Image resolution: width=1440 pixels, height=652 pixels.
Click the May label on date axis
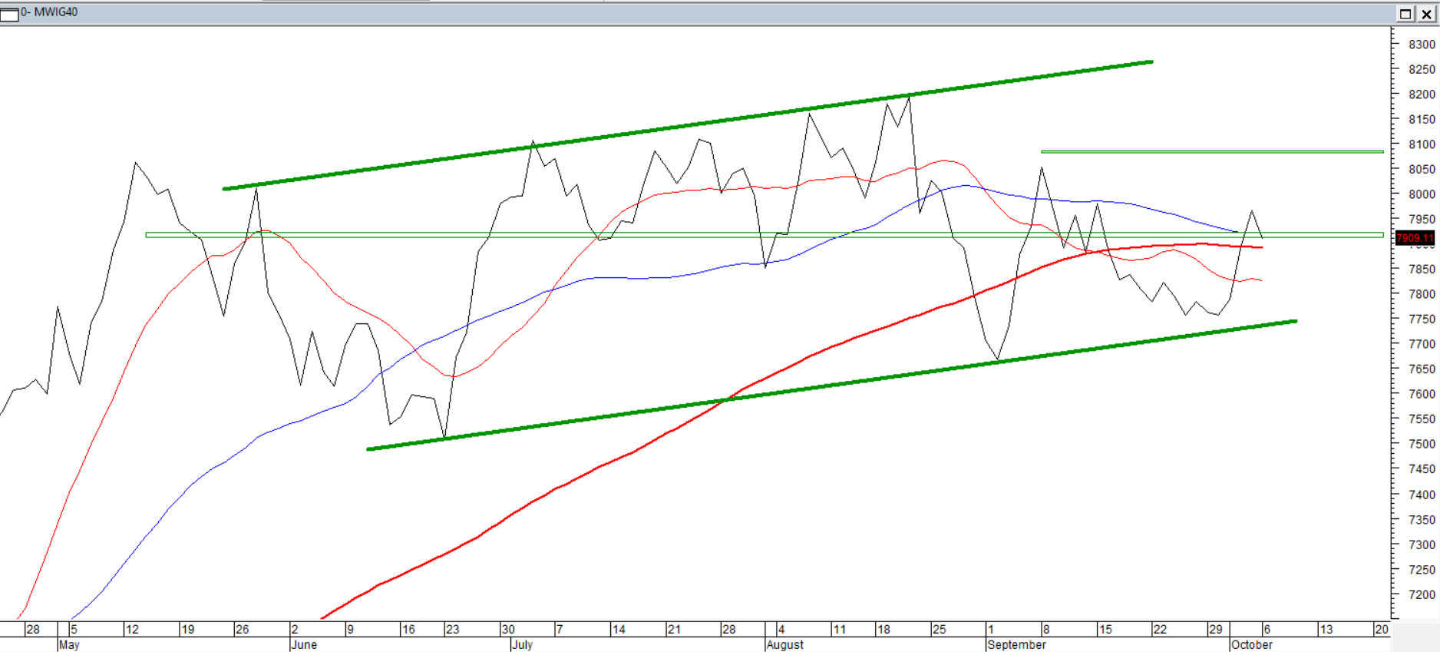pyautogui.click(x=69, y=644)
